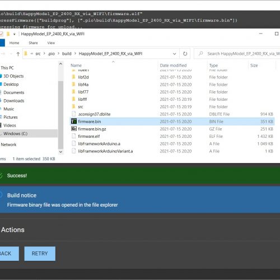Image resolution: width=280 pixels, height=280 pixels.
Task: Expand the hidden path chevron before src
Action: pos(32,54)
